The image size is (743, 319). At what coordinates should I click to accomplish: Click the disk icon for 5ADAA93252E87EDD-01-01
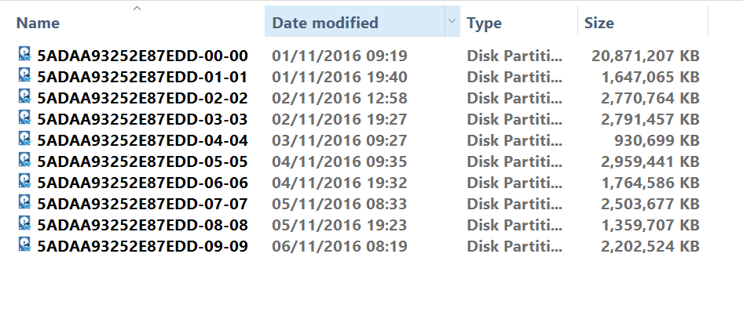pos(25,74)
